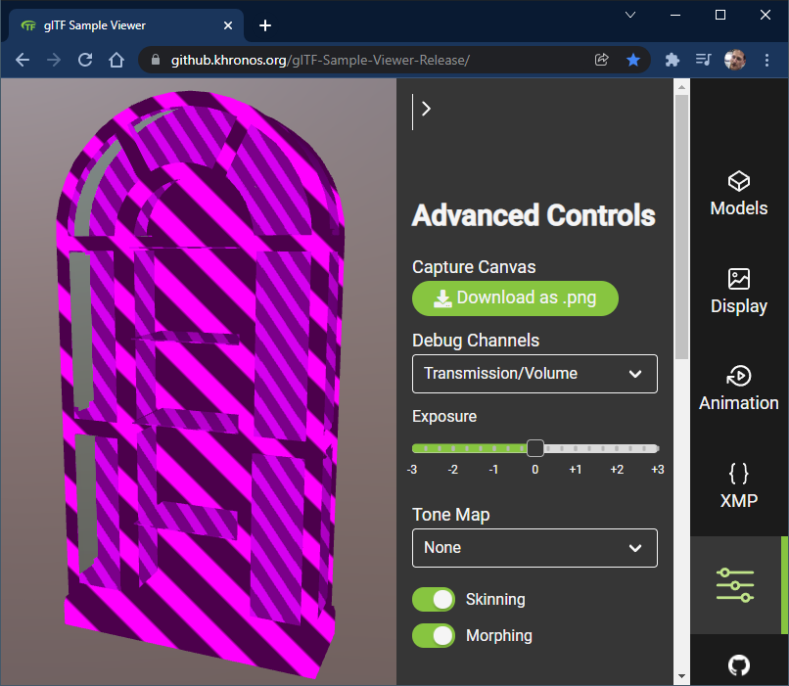Open the Chrome three-dot menu
Image resolution: width=789 pixels, height=686 pixels.
tap(766, 60)
